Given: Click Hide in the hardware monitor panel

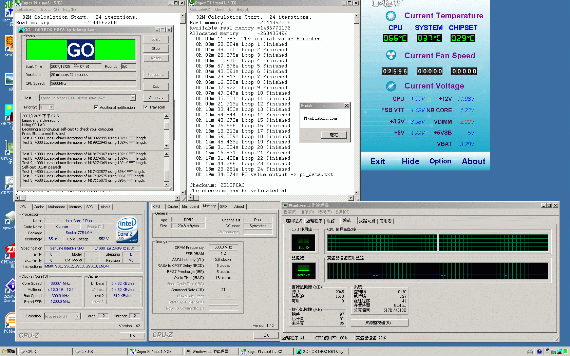Looking at the screenshot, I should [x=411, y=161].
